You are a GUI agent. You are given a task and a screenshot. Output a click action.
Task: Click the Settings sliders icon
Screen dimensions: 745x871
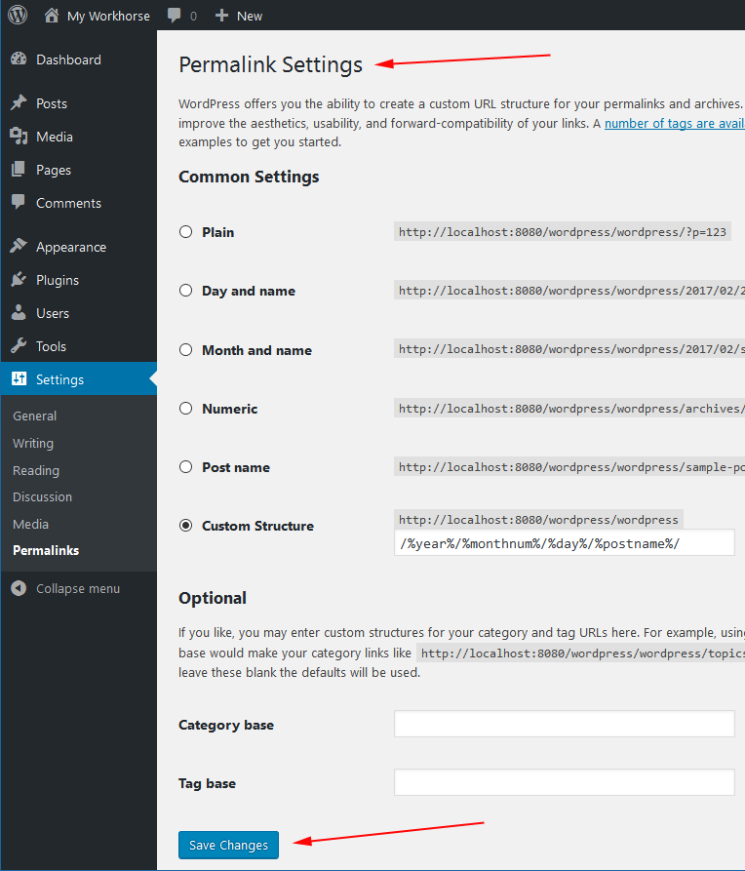coord(19,378)
